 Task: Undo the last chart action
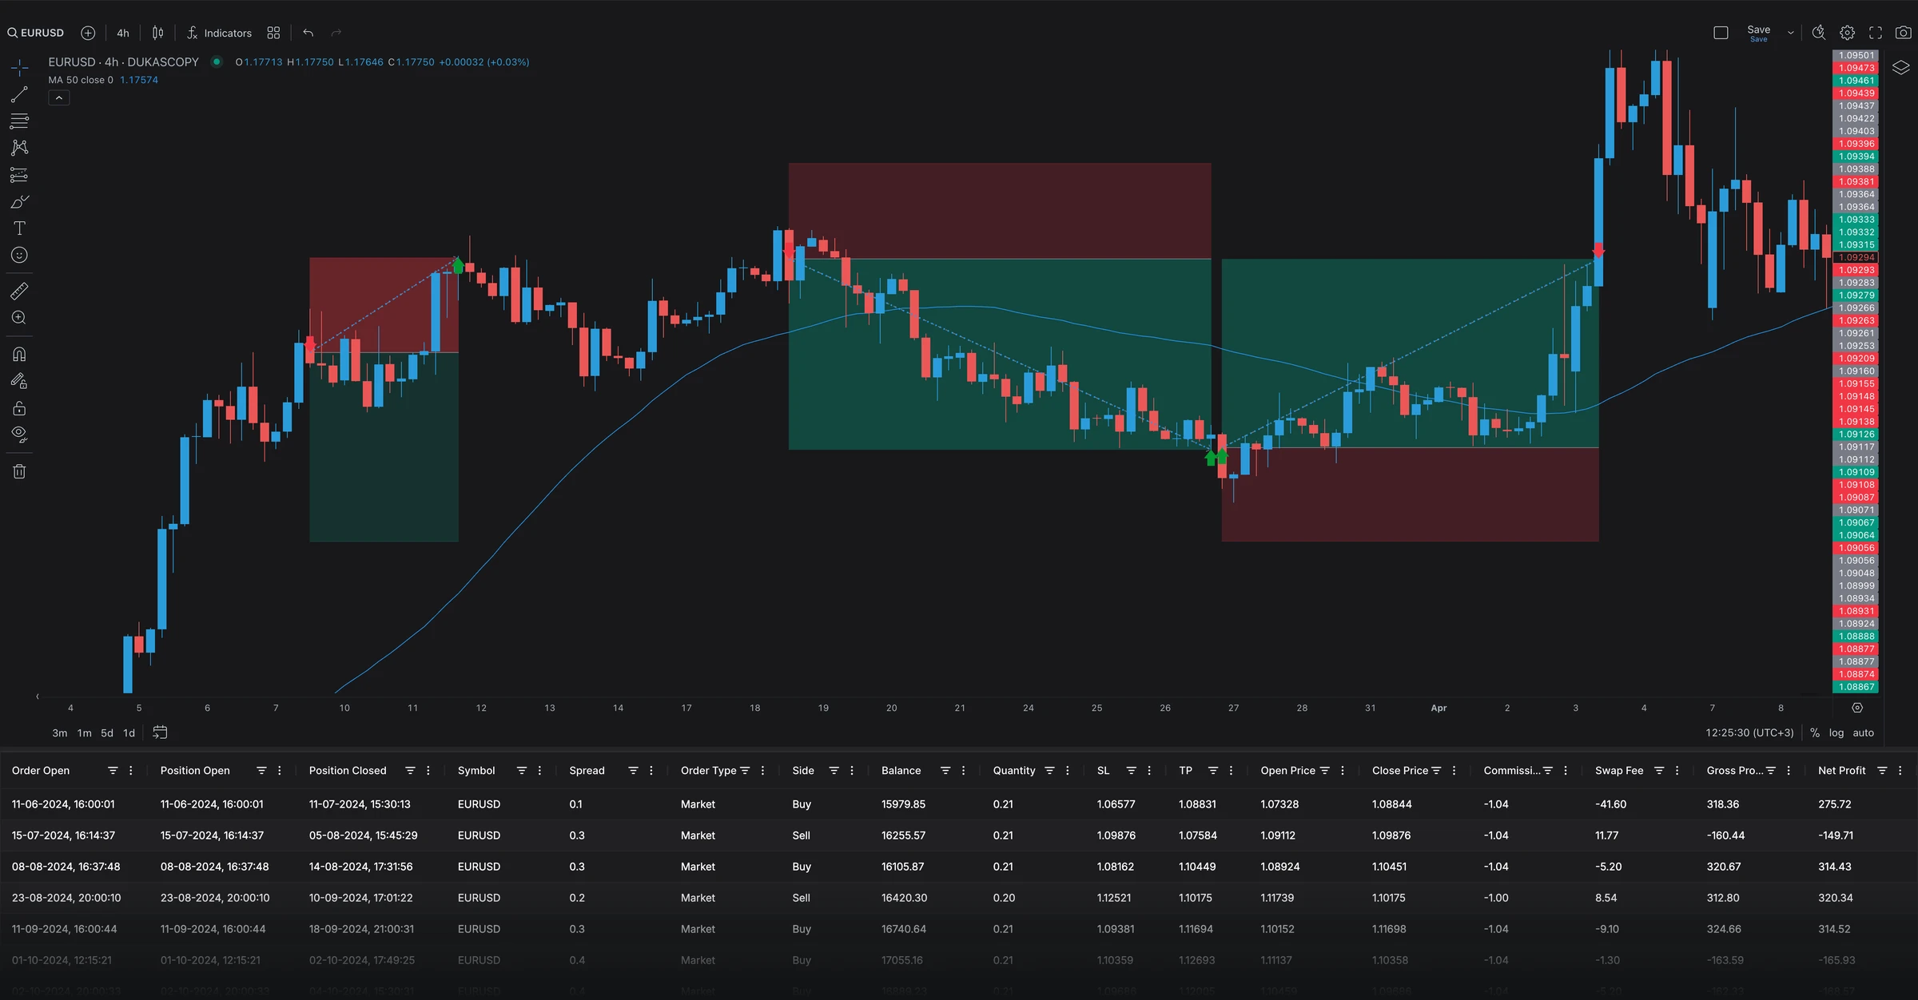pos(308,33)
